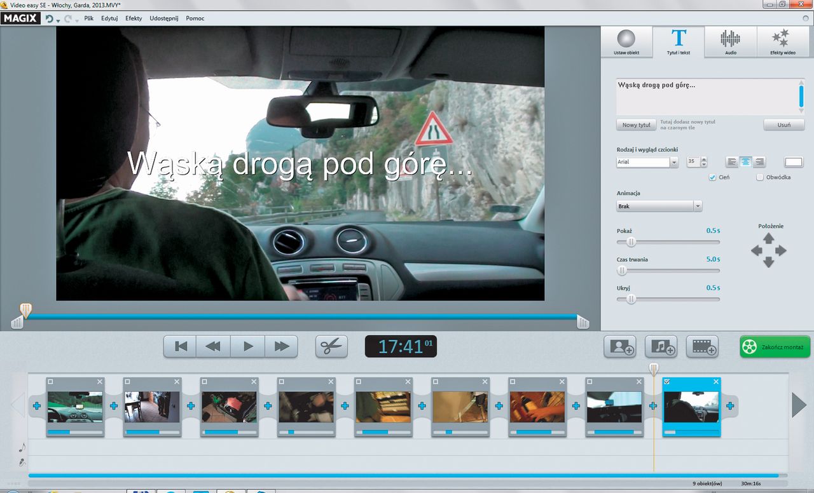Click the orange timeline playhead marker
This screenshot has width=814, height=493.
pyautogui.click(x=654, y=368)
